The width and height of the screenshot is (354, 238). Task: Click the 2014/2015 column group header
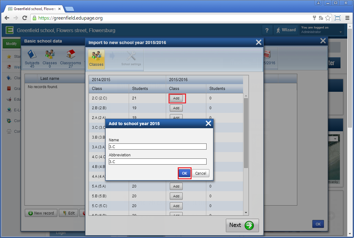[127, 80]
